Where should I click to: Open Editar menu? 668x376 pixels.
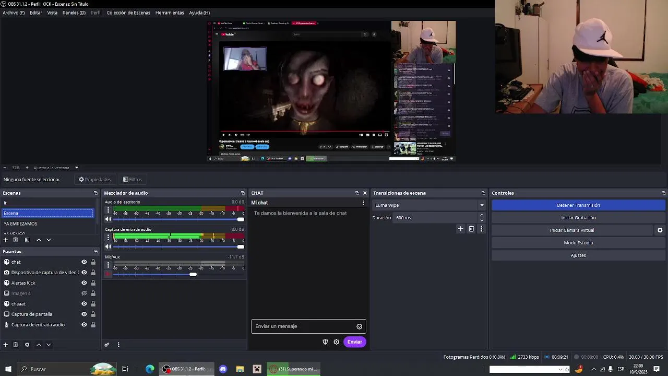(x=36, y=13)
